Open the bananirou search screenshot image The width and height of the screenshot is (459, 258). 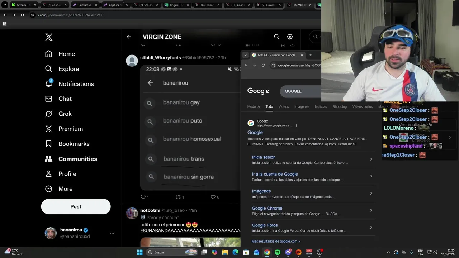pos(190,128)
